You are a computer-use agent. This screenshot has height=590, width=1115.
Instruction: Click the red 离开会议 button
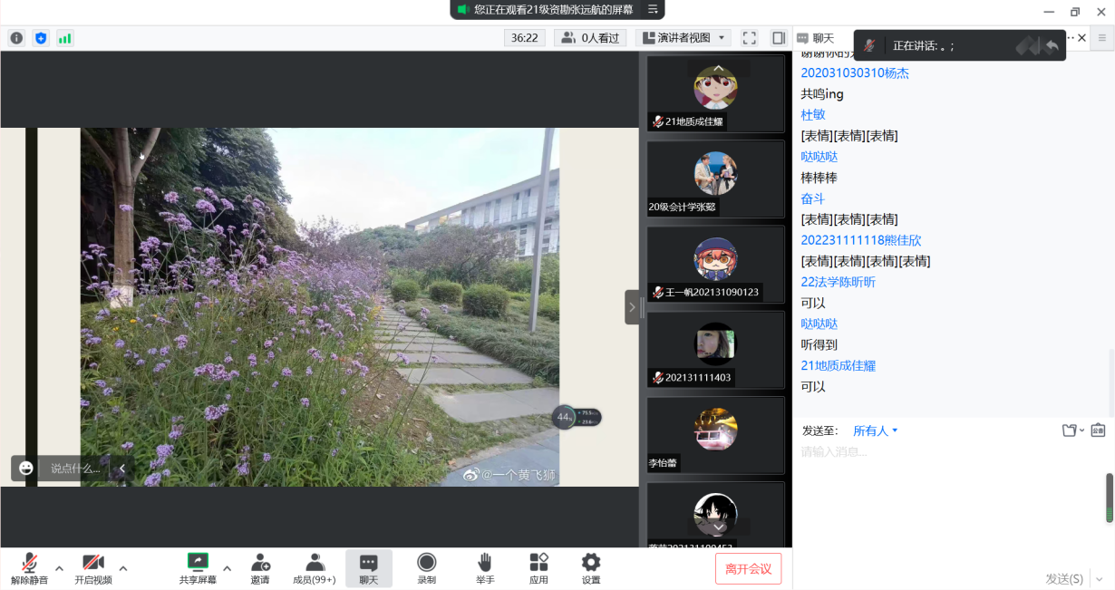(x=748, y=569)
